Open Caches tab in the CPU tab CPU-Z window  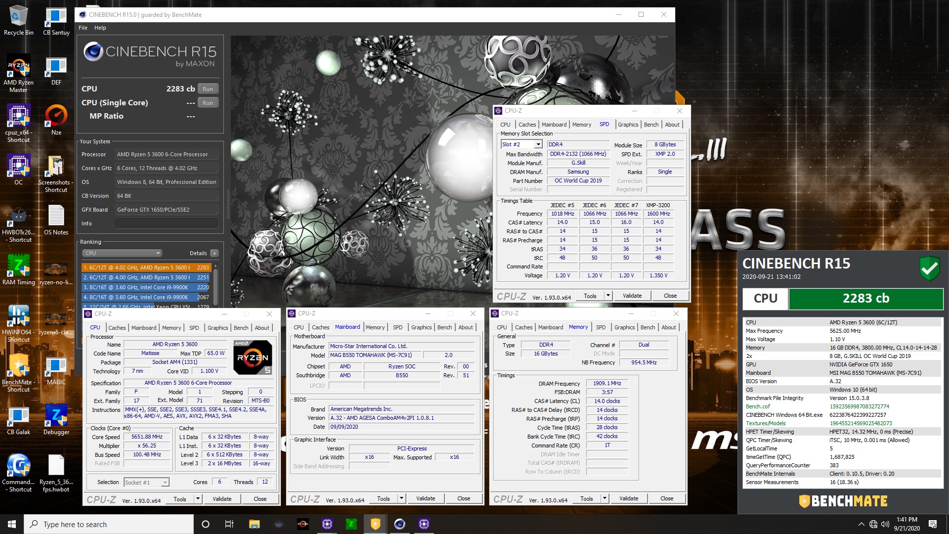(117, 328)
